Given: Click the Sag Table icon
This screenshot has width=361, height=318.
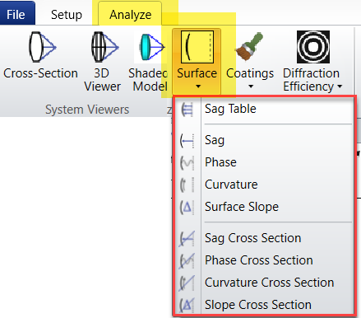Looking at the screenshot, I should [187, 110].
